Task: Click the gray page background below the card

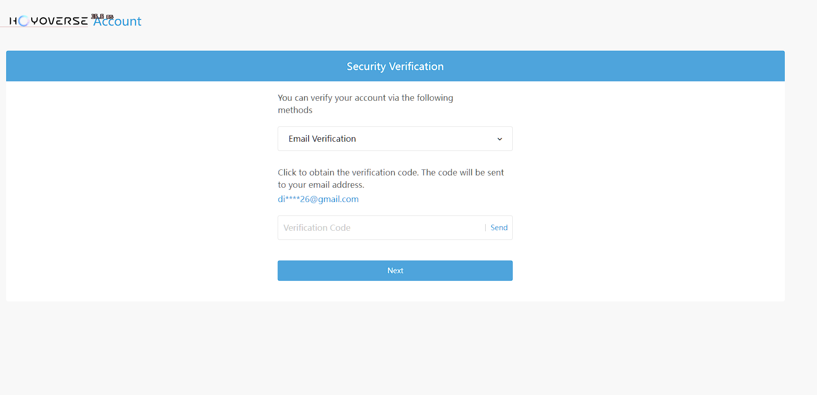Action: [x=395, y=348]
